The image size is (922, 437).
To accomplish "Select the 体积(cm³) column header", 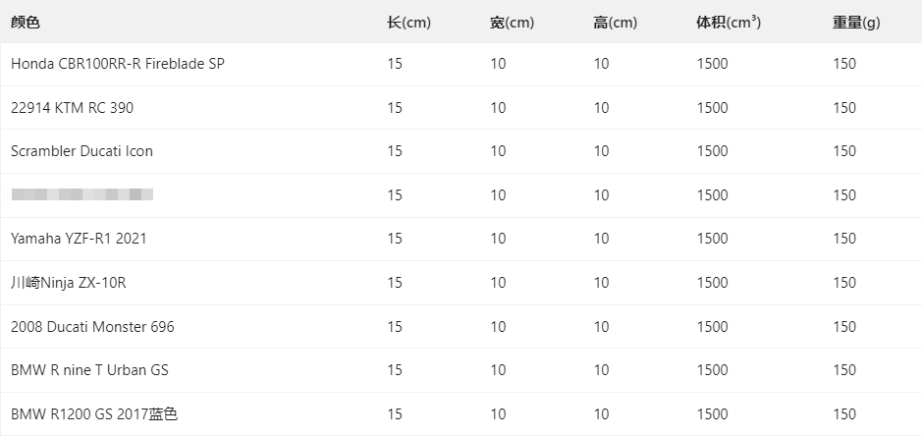I will pos(728,22).
